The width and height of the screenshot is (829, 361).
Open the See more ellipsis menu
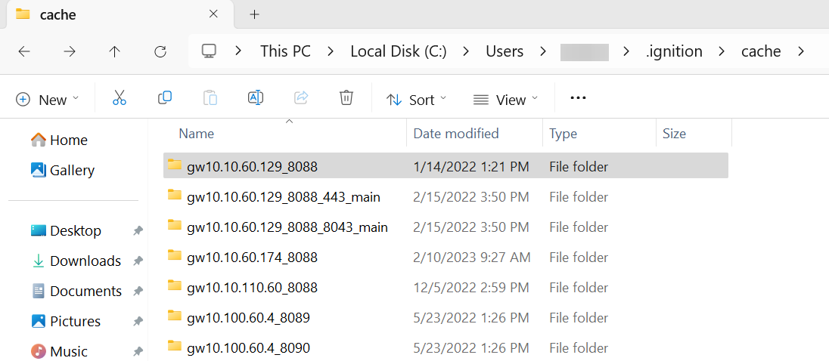tap(579, 98)
